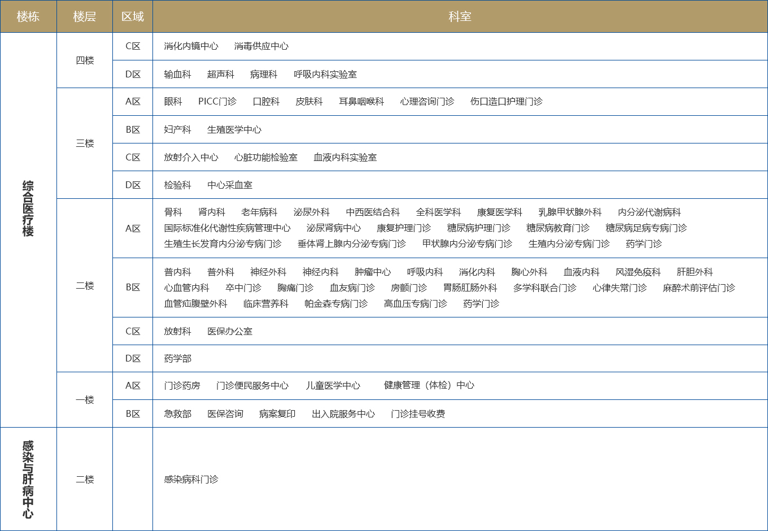
Task: Click the 四楼 floor cell
Action: (85, 60)
